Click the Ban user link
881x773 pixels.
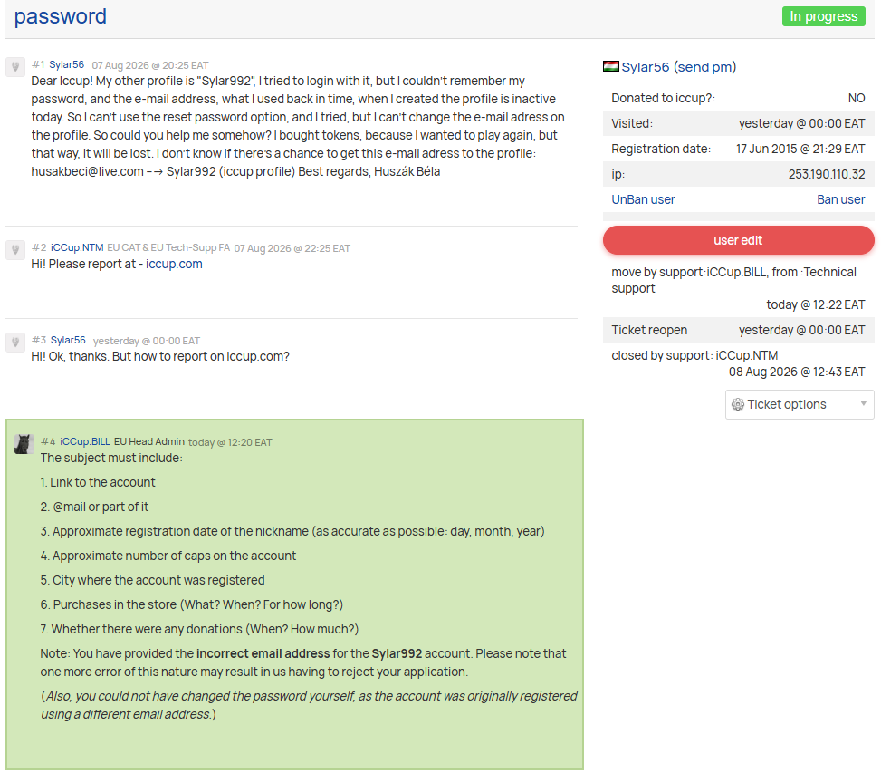point(840,199)
